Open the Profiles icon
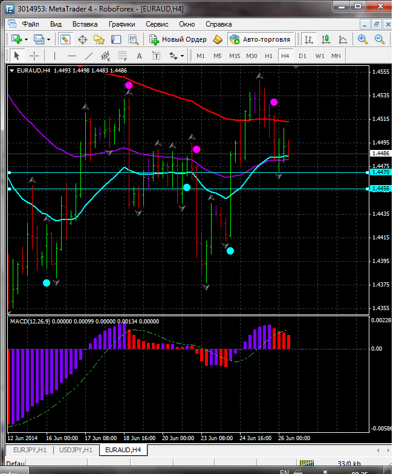 (39, 39)
